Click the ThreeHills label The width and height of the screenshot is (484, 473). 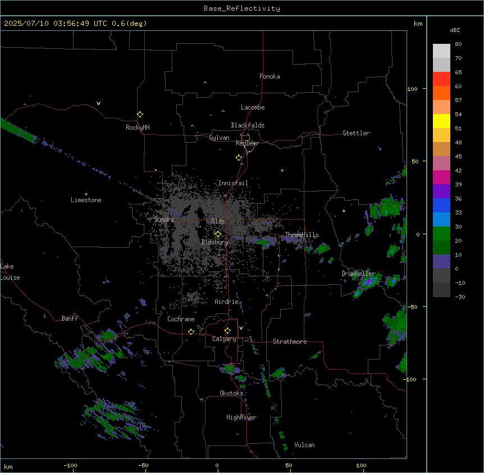tap(302, 235)
